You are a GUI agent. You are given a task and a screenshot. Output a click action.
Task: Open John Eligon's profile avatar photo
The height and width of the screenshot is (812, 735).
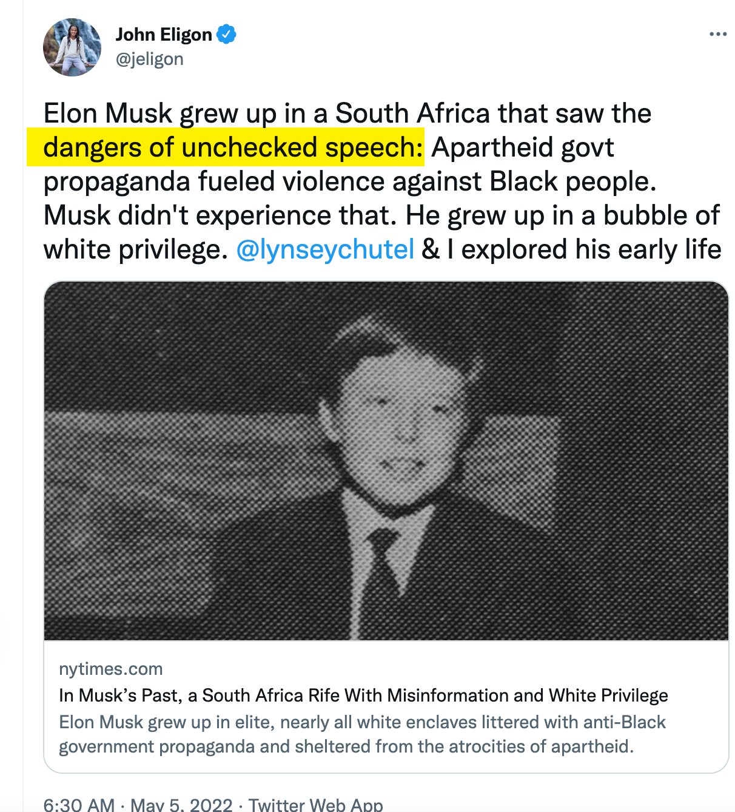point(72,47)
